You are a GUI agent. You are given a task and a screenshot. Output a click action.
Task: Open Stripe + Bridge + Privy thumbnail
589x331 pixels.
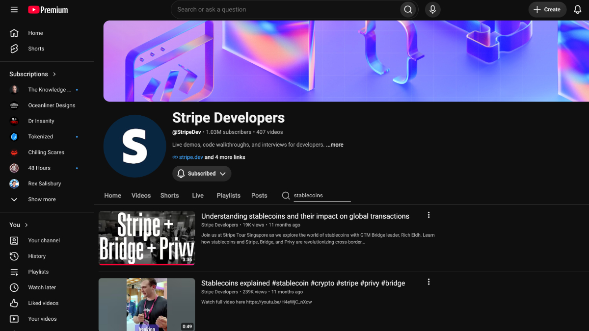pyautogui.click(x=147, y=238)
